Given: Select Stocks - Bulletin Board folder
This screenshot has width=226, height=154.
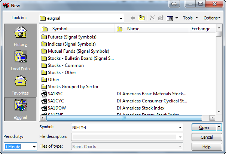Looking at the screenshot, I should (x=77, y=58).
